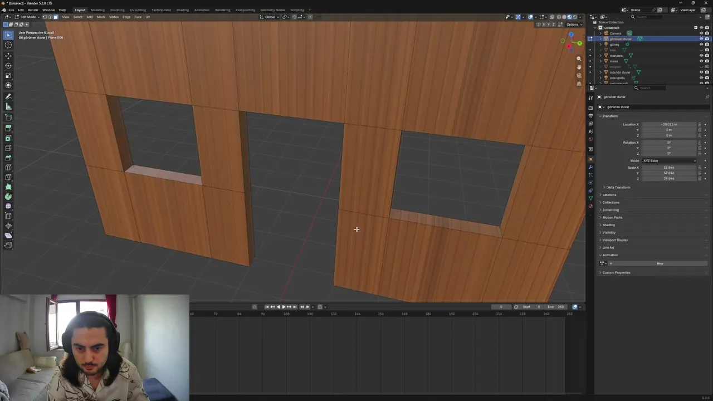The height and width of the screenshot is (401, 713).
Task: Toggle render camera icon for Camera row
Action: (707, 33)
